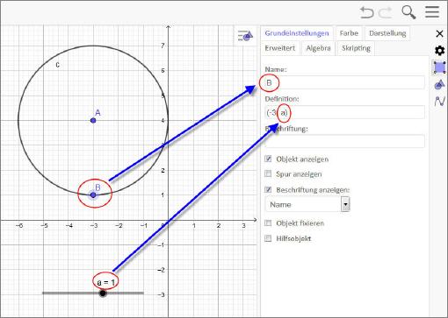Open the gear settings icon in sidebar
The width and height of the screenshot is (448, 318).
click(439, 51)
